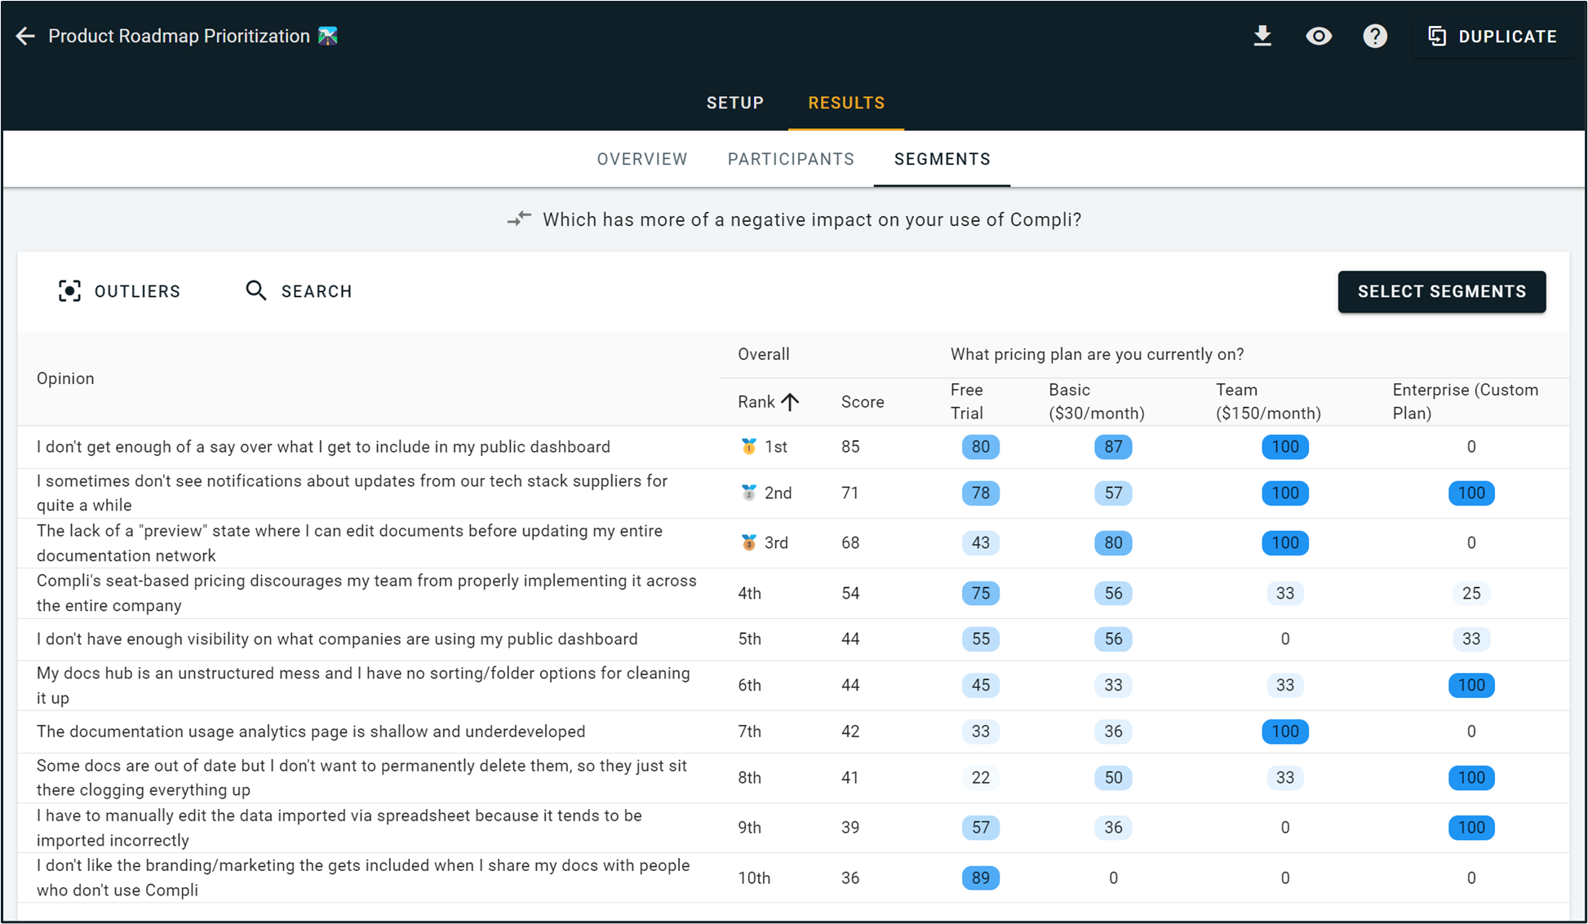Click the Duplicate button
The width and height of the screenshot is (1588, 924).
pos(1493,36)
